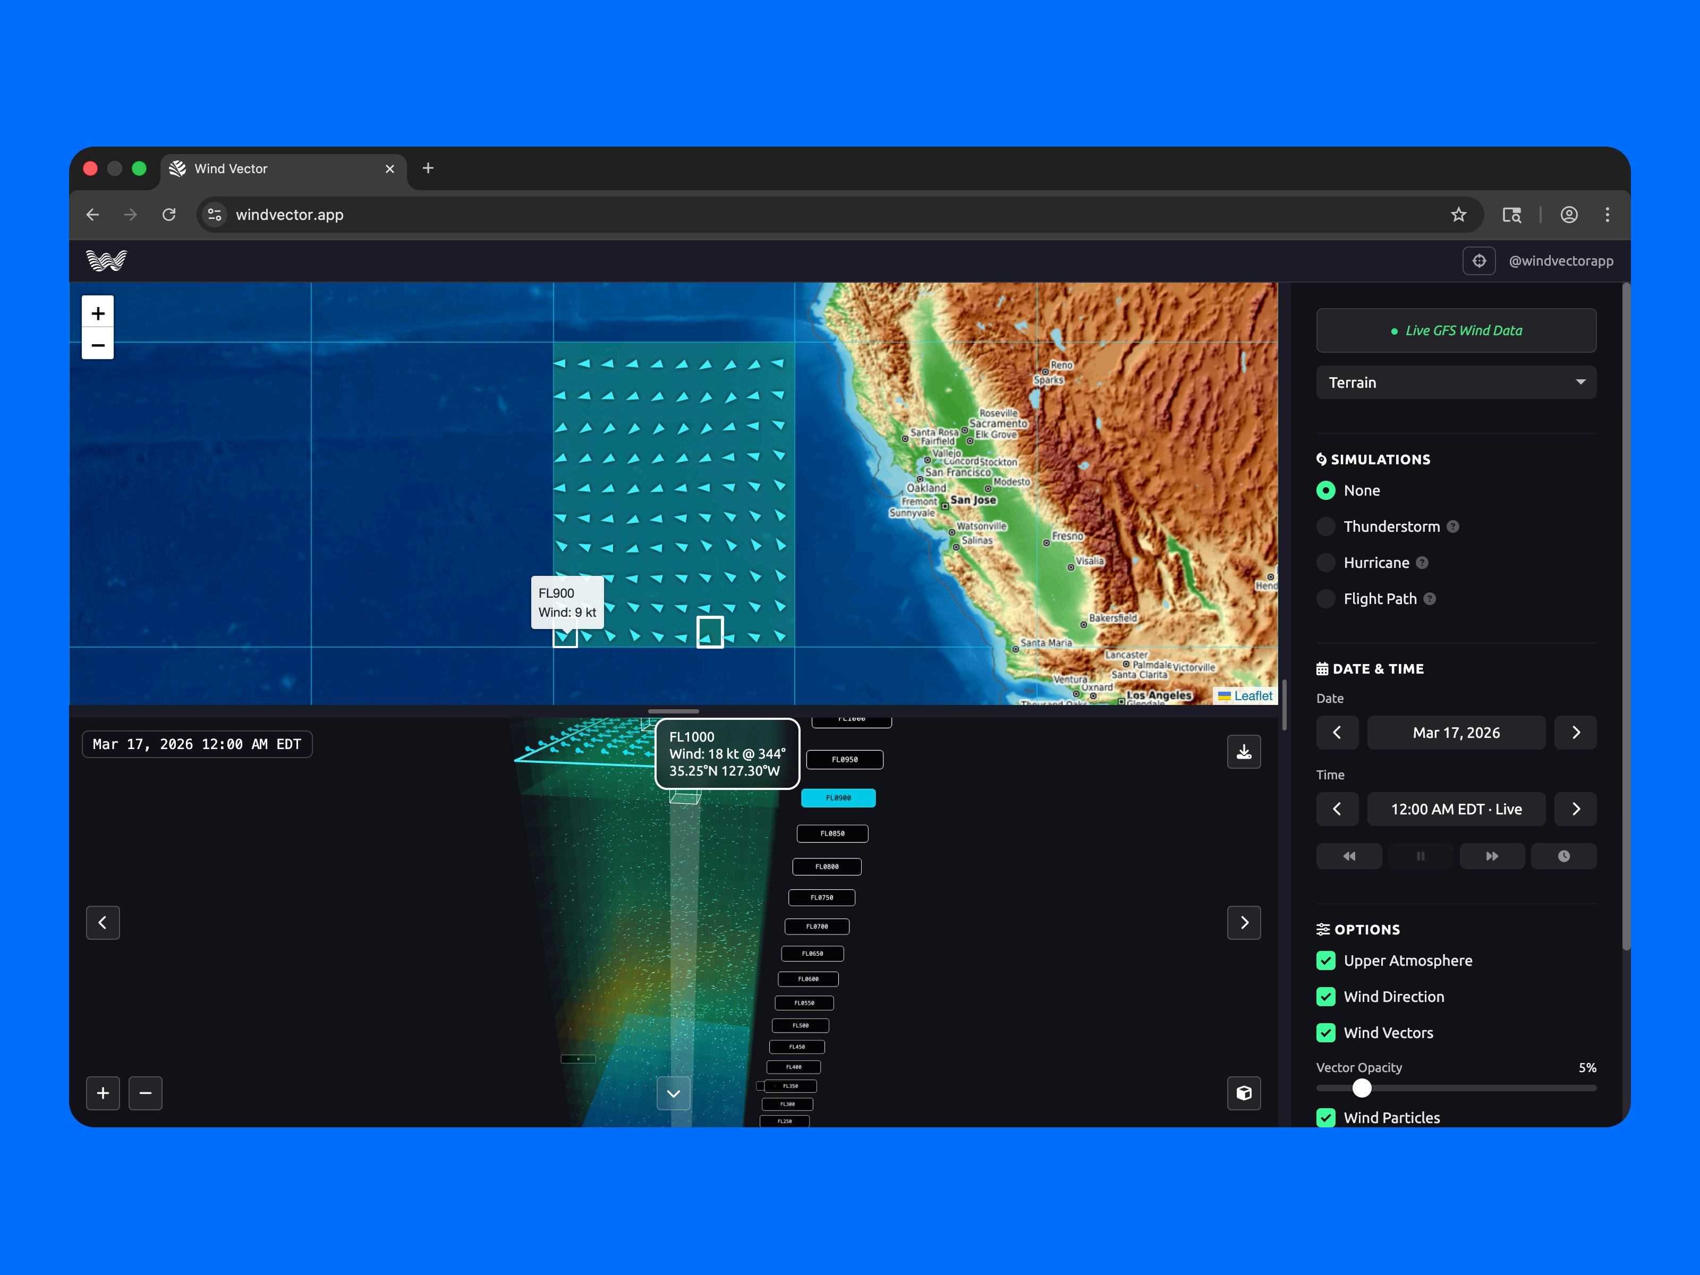Screen dimensions: 1700x1275
Task: Click the clock icon to reset time
Action: point(1563,856)
